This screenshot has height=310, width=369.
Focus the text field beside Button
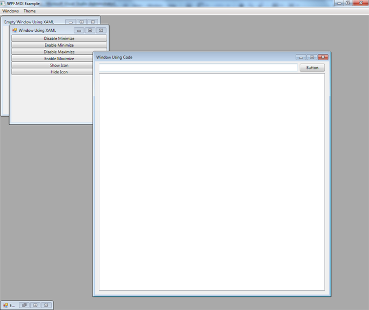(x=198, y=68)
